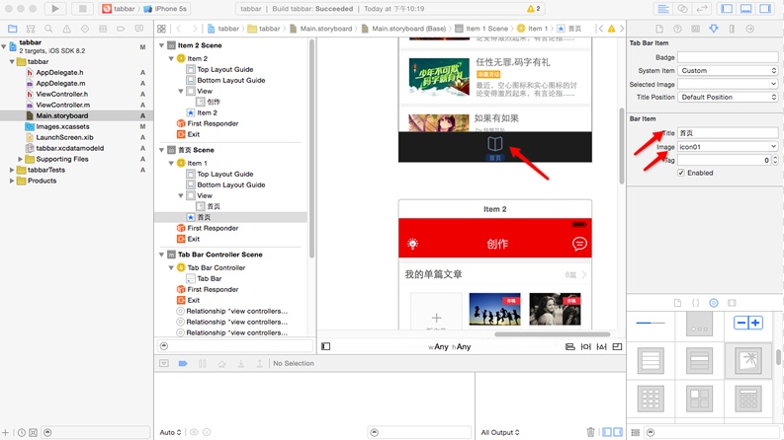This screenshot has height=440, width=784.
Task: Open the Report navigator icon
Action: click(139, 29)
